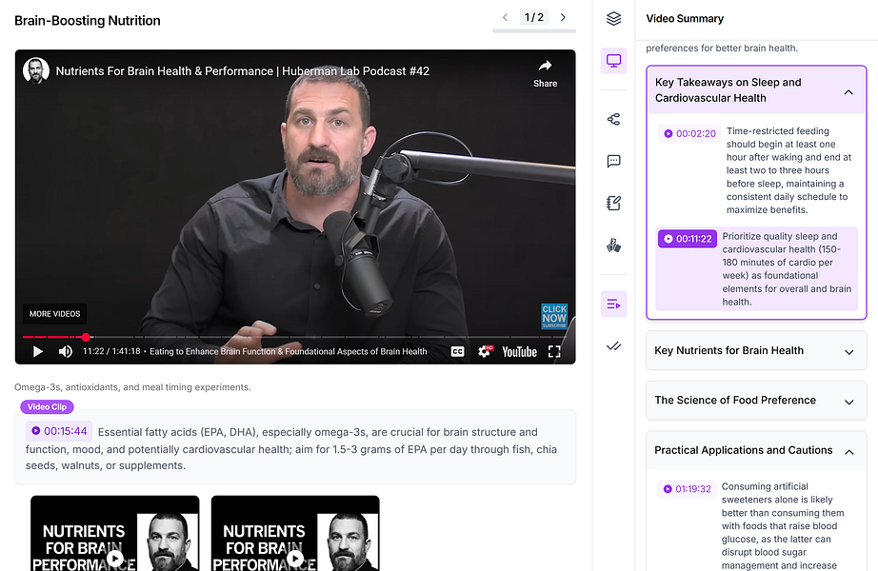This screenshot has height=571, width=878.
Task: Click the red playhead scrubber dot
Action: click(86, 337)
